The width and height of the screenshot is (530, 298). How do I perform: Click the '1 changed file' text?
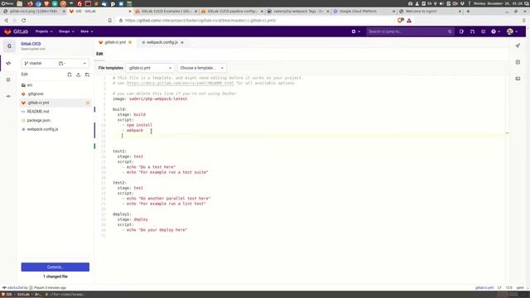click(x=55, y=276)
